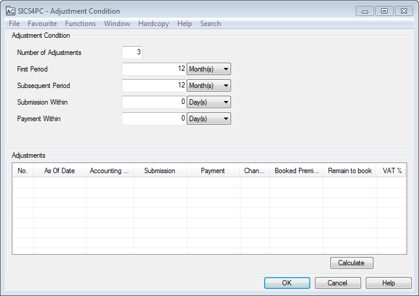Click the Help button at bottom
Screen dimensions: 419x296
(x=388, y=283)
